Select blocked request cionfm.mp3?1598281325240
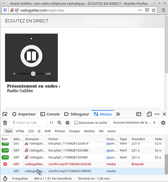Screen dimensions: 168x182 (x=82, y=164)
